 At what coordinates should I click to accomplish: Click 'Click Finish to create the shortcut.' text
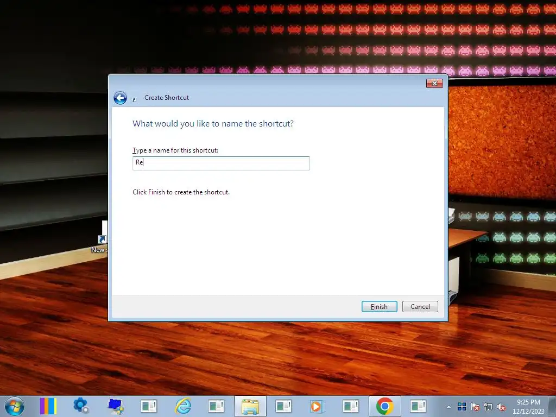click(x=181, y=192)
